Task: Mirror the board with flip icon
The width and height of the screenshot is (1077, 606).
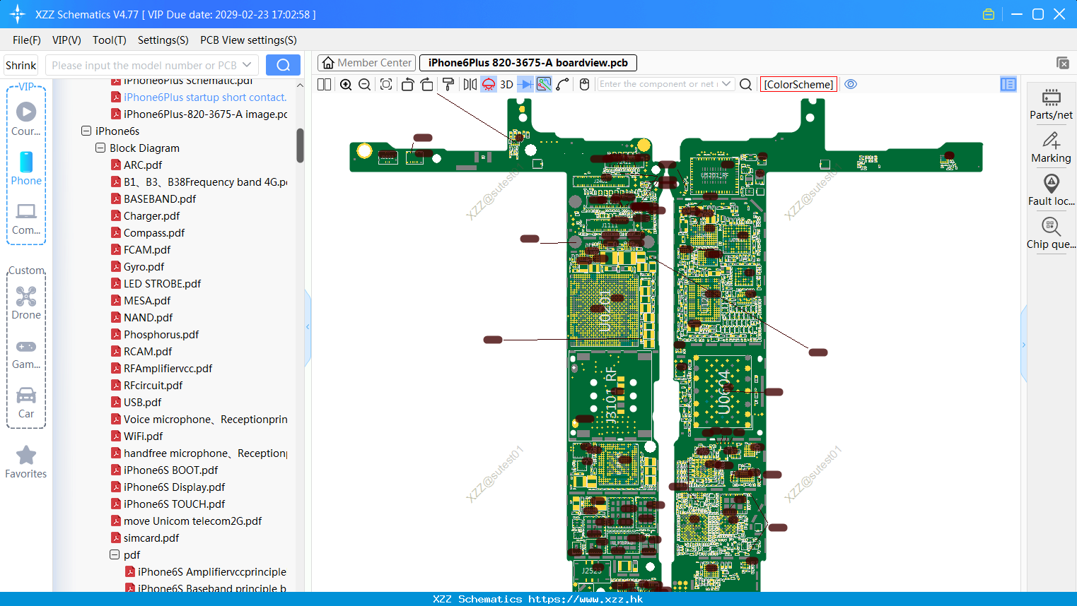Action: point(470,85)
